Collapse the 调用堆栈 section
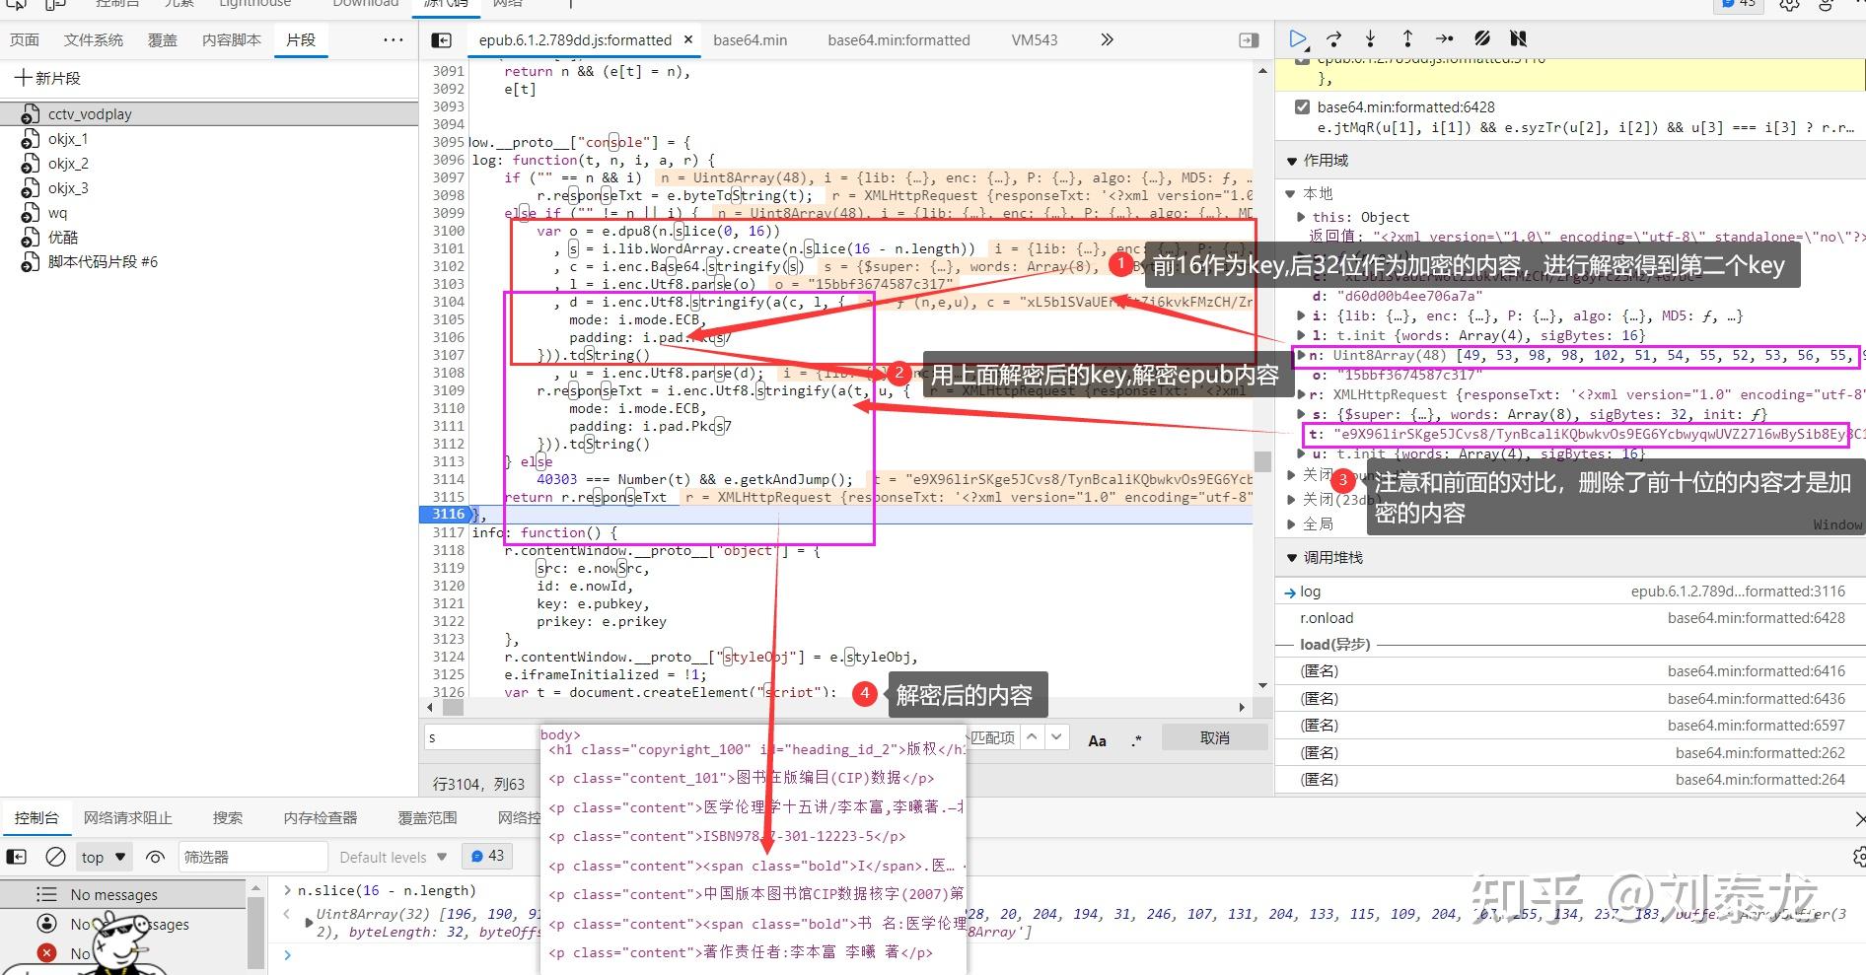Viewport: 1866px width, 975px height. 1292,558
